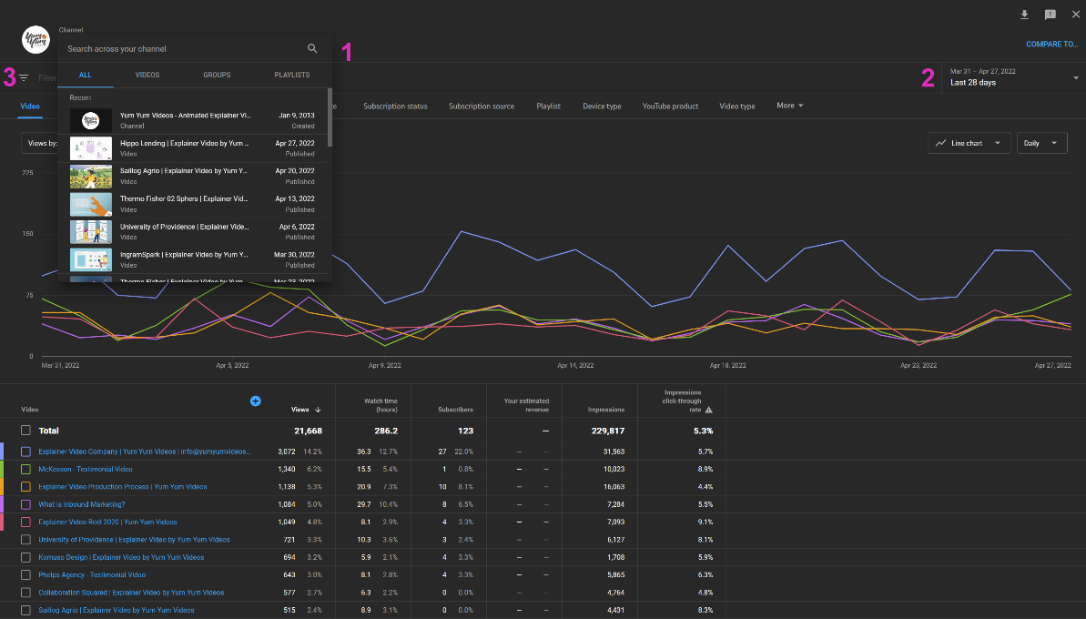Click the blue plus to add a metric

pyautogui.click(x=256, y=401)
